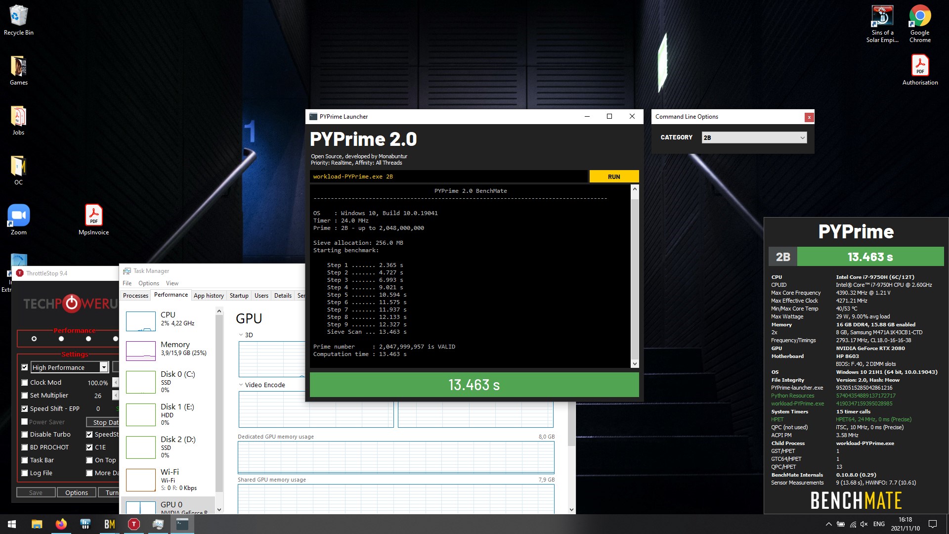Image resolution: width=949 pixels, height=534 pixels.
Task: Open the OC folder on the desktop
Action: pos(19,170)
